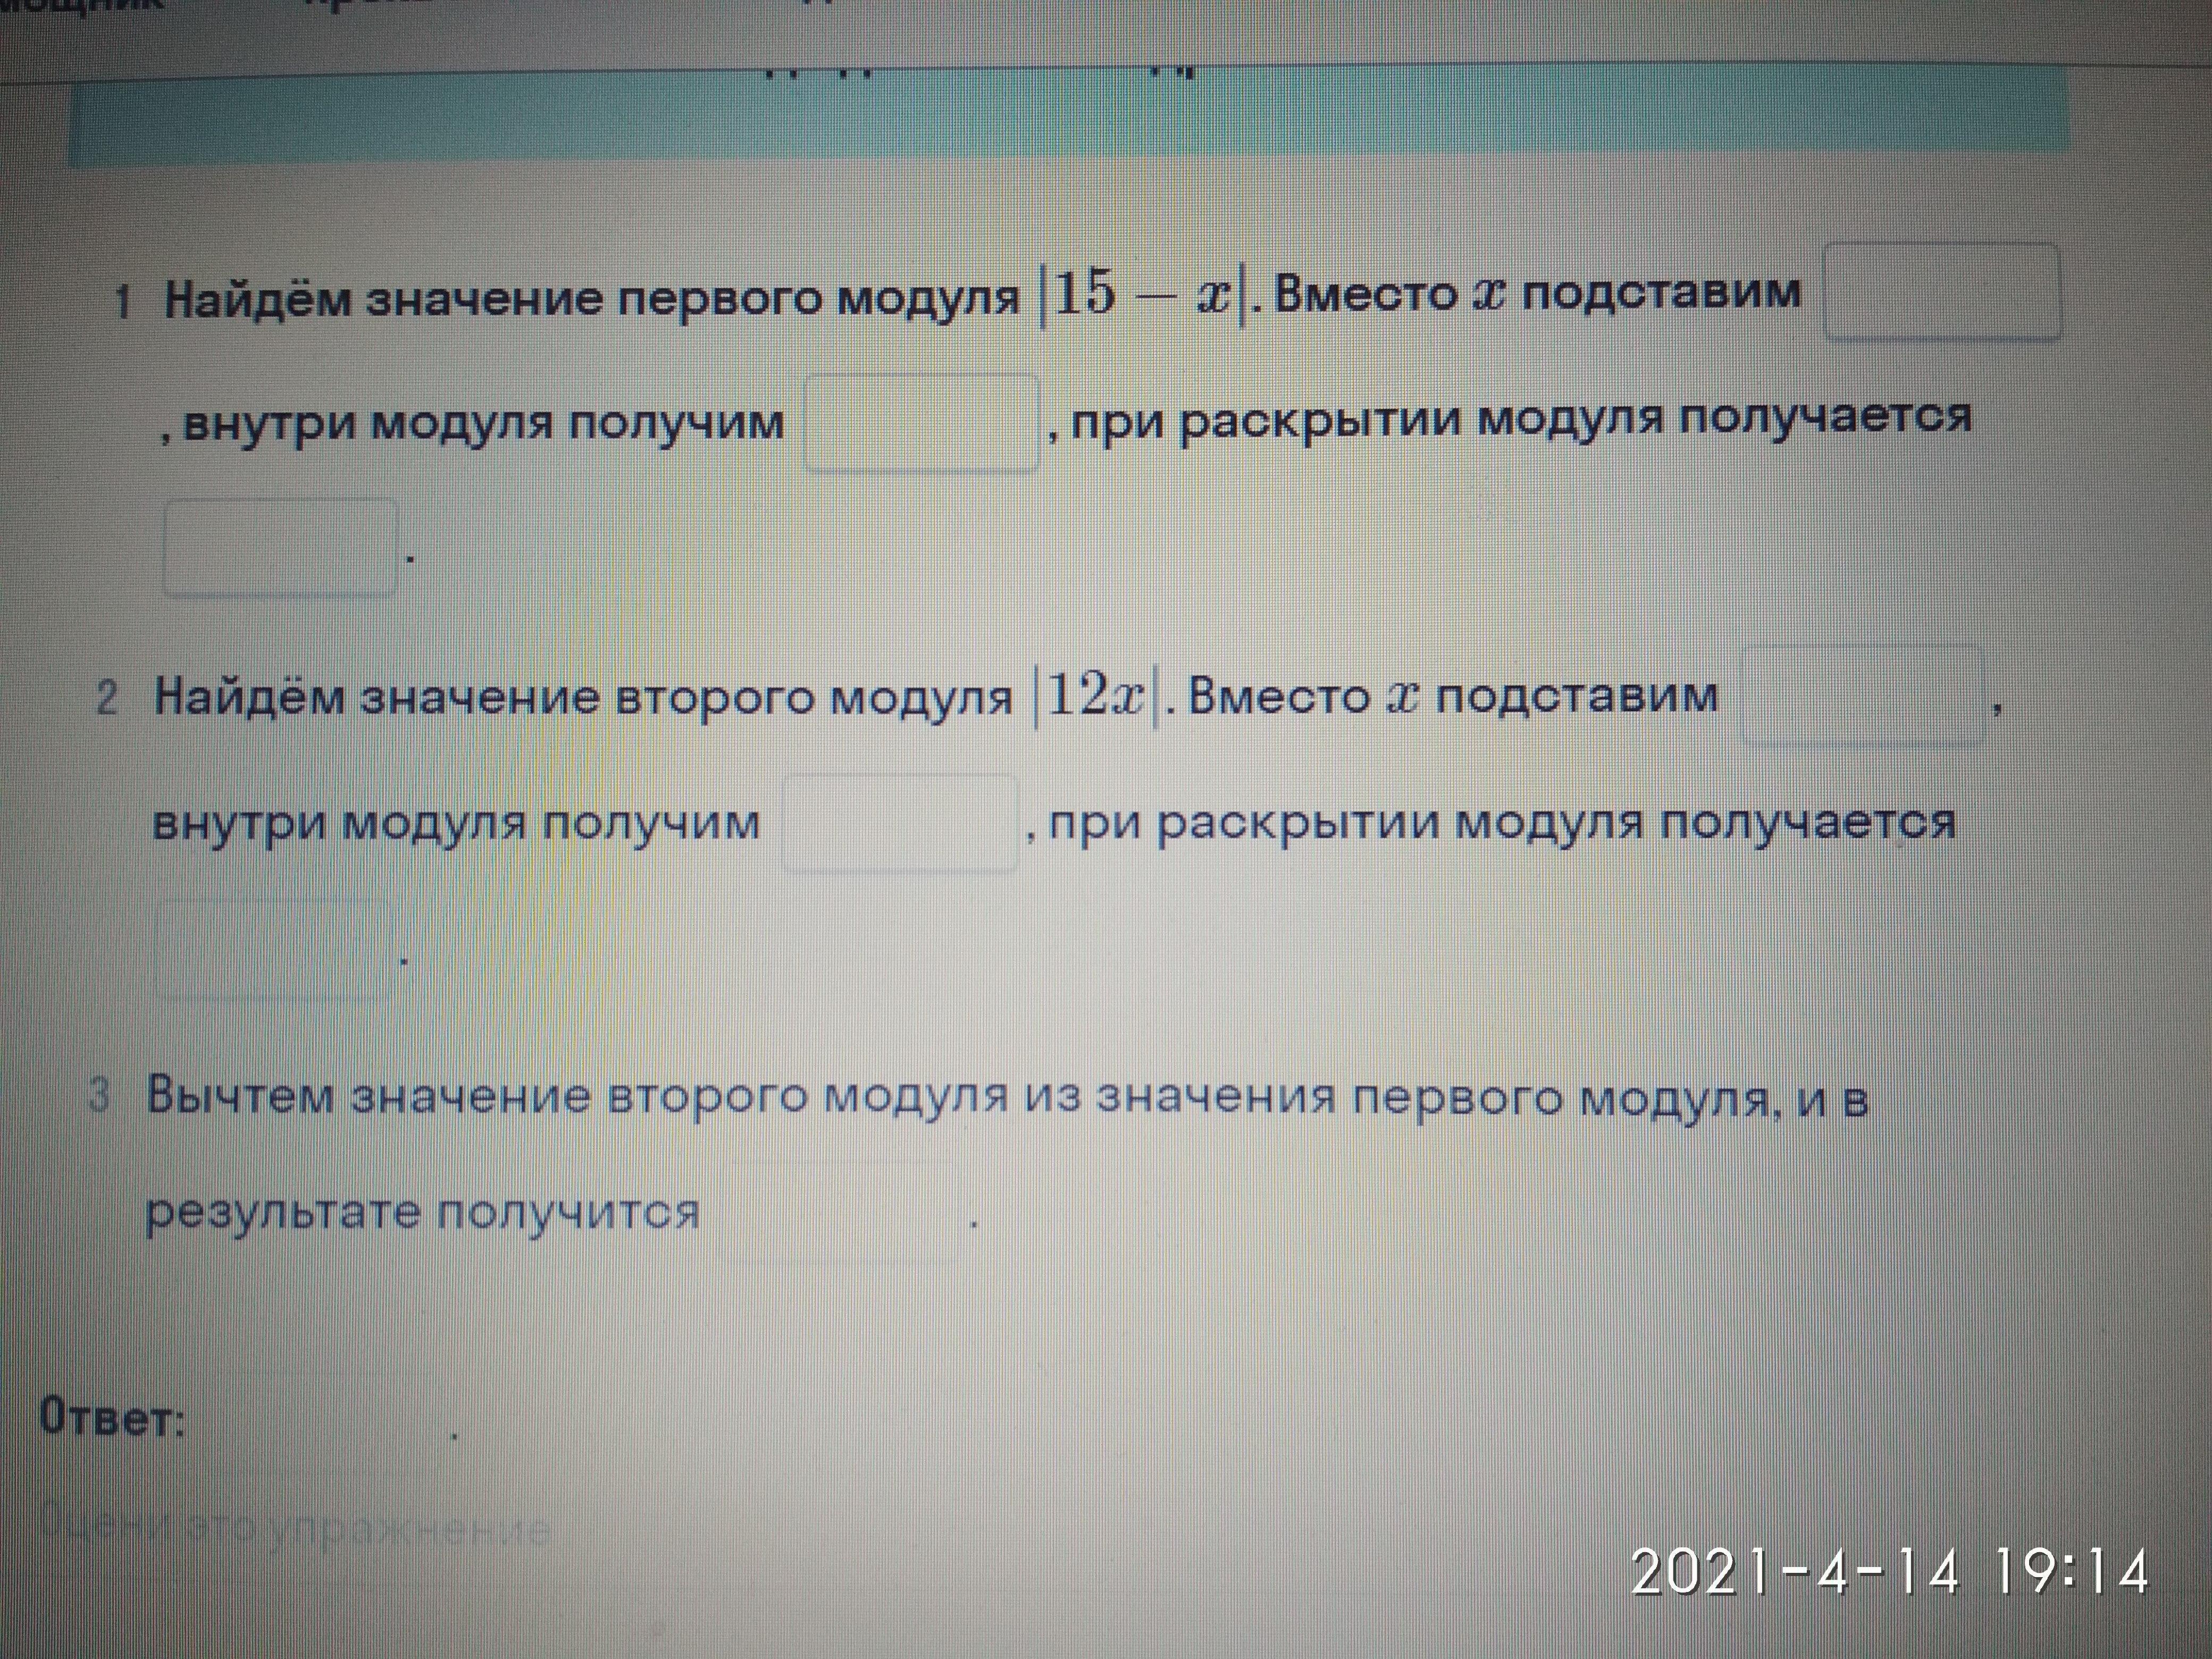
Task: Click the field after 'подставим' in step 2
Action: (x=1863, y=697)
